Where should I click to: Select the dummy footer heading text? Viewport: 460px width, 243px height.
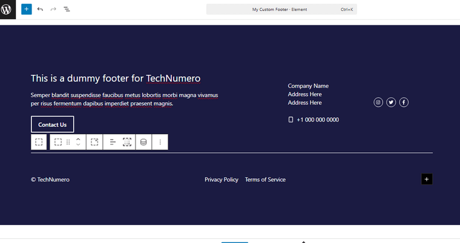116,78
